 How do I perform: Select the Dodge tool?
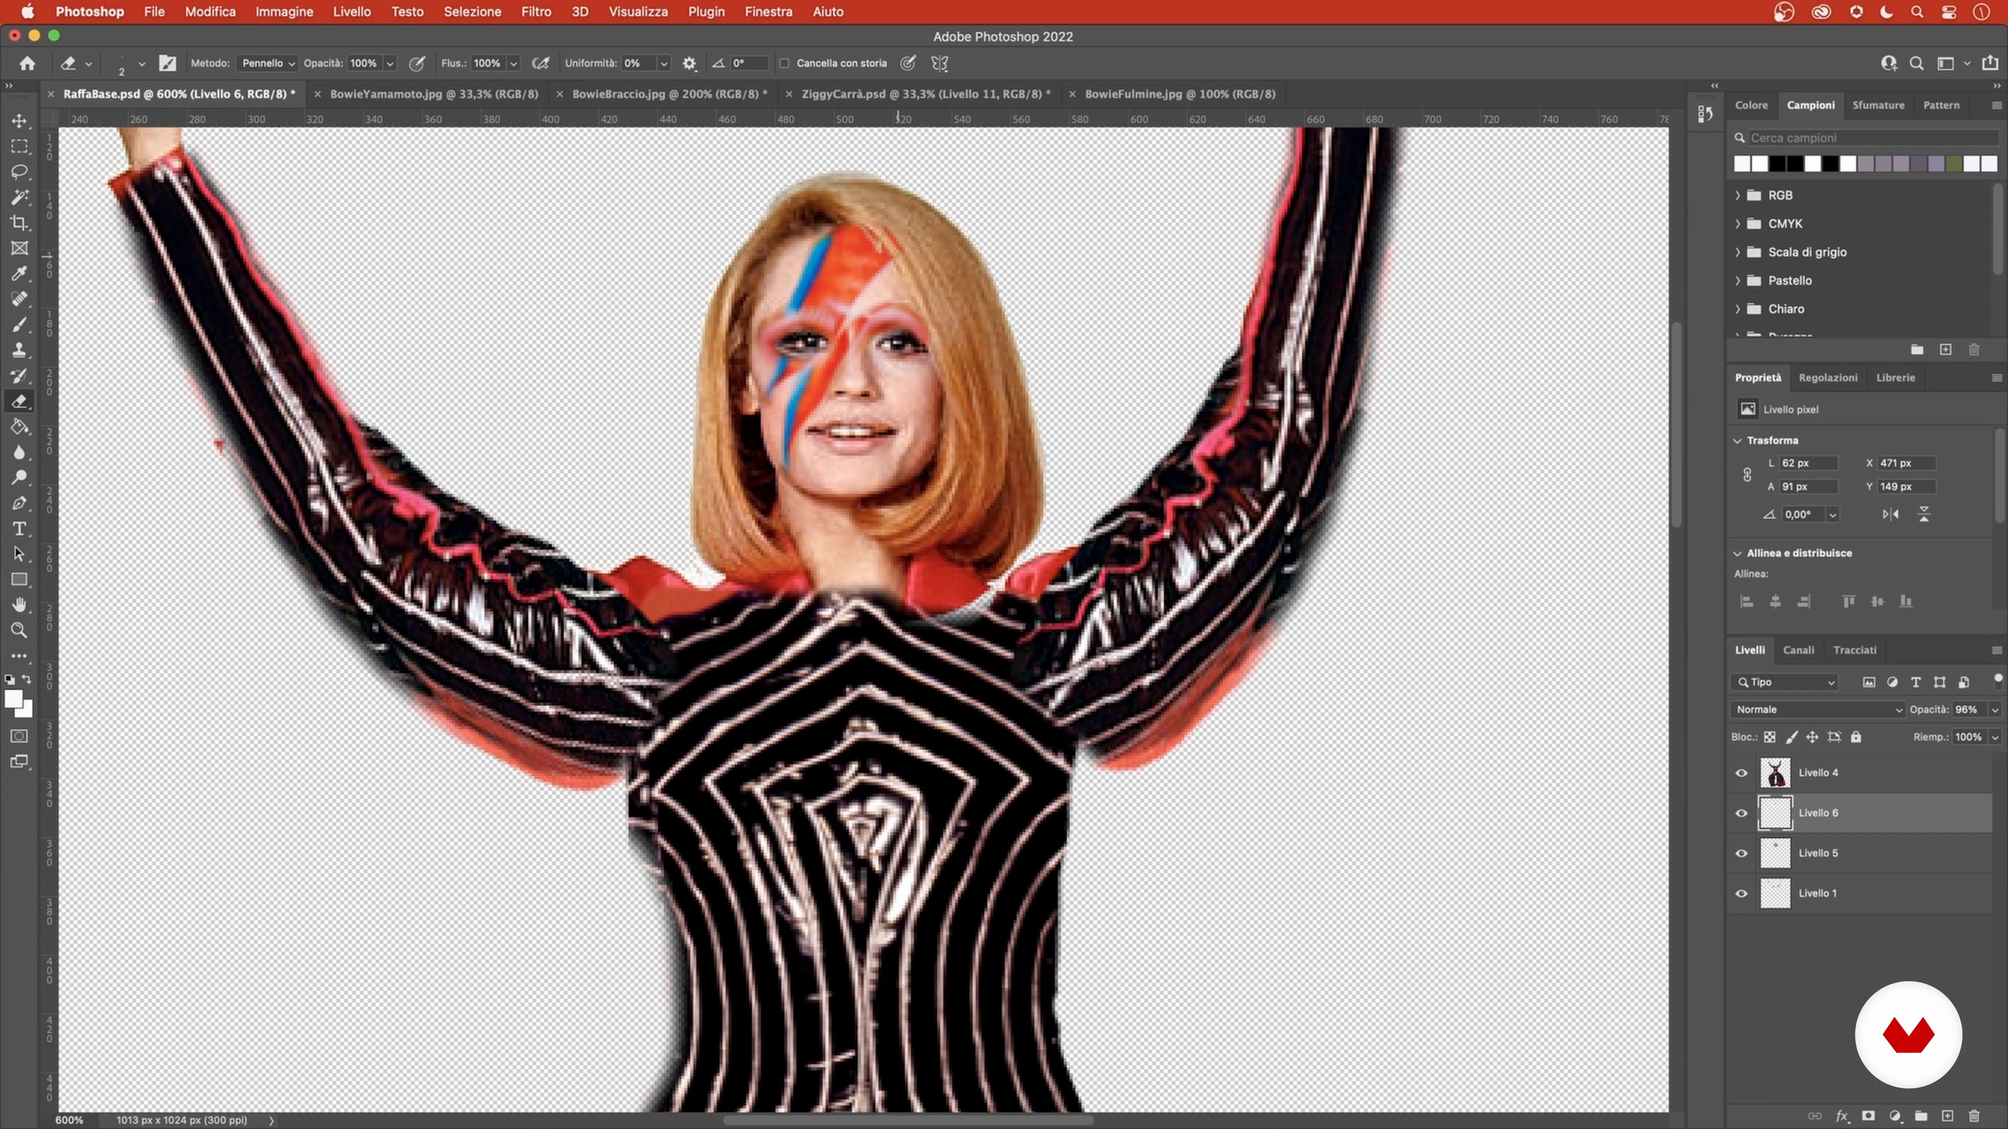click(x=19, y=478)
